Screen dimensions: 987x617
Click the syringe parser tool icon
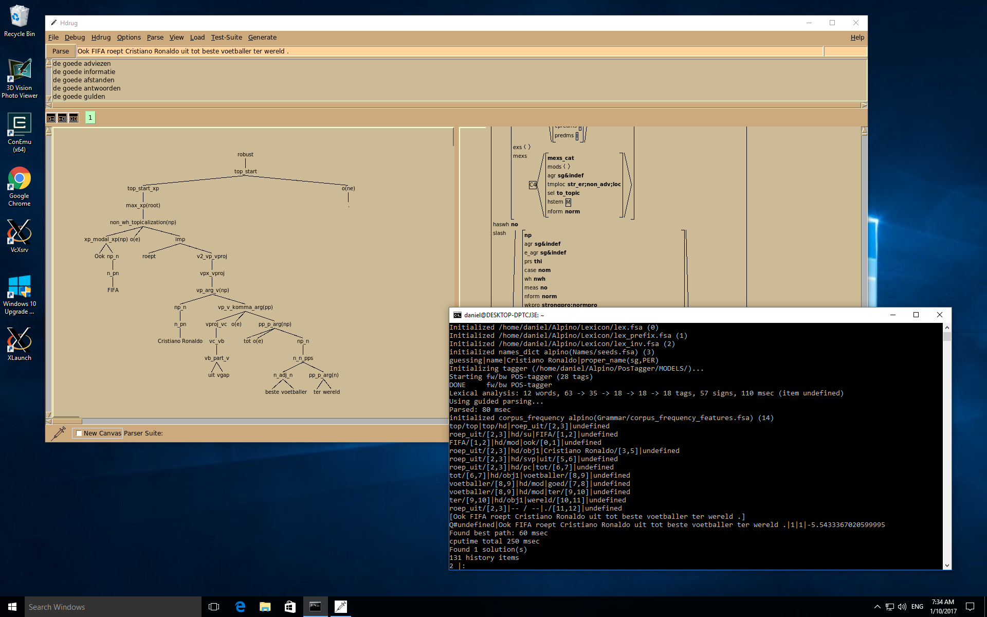tap(58, 433)
